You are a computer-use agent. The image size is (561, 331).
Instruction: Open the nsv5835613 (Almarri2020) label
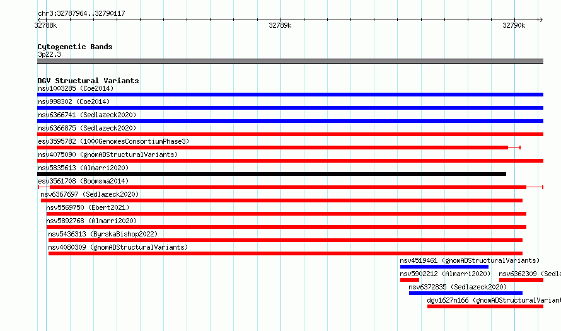pos(83,168)
